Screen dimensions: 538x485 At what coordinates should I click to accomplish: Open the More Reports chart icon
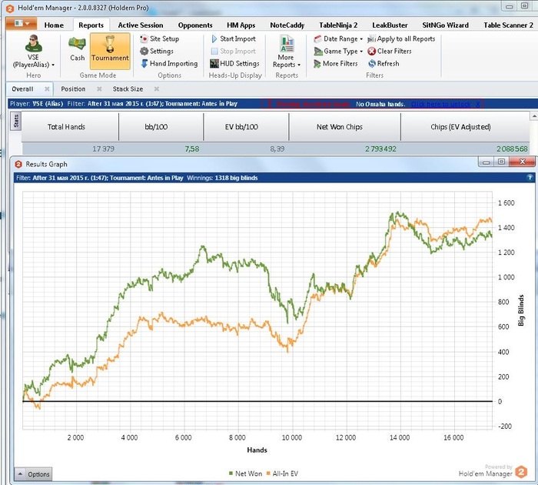[x=287, y=43]
